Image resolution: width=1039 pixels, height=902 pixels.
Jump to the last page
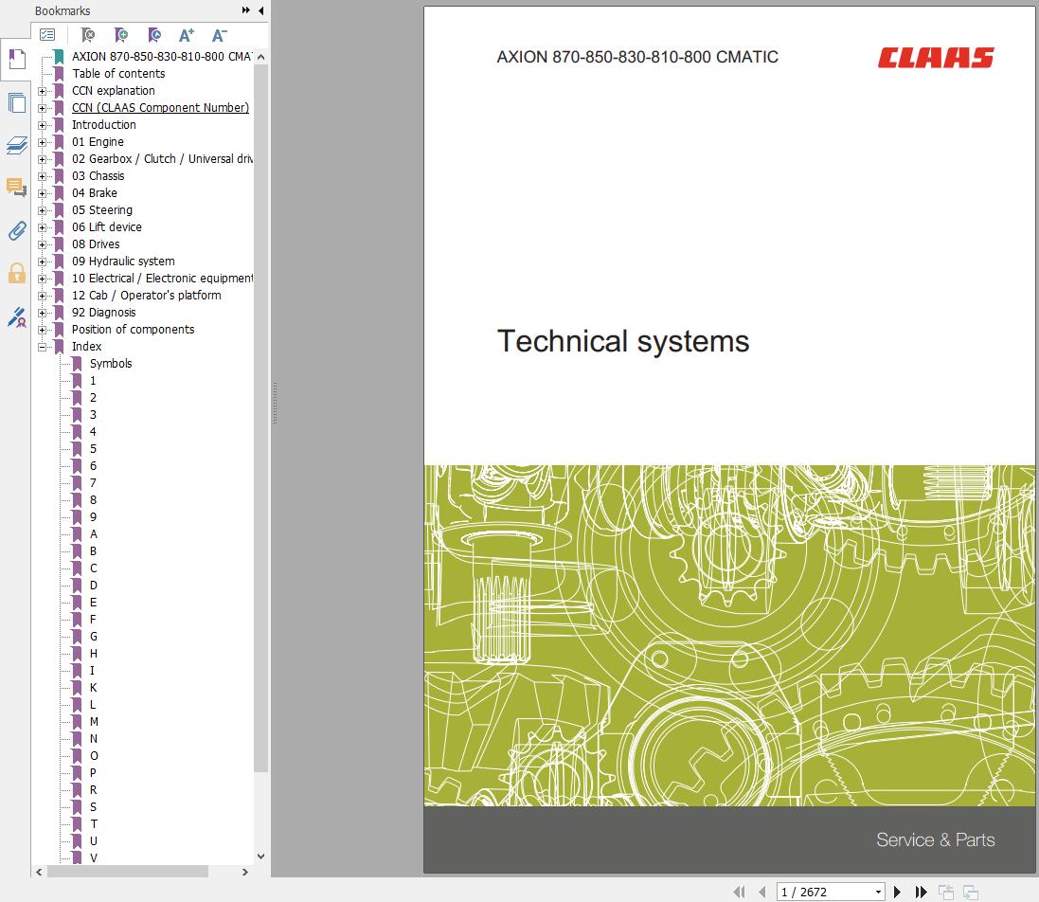tap(921, 892)
